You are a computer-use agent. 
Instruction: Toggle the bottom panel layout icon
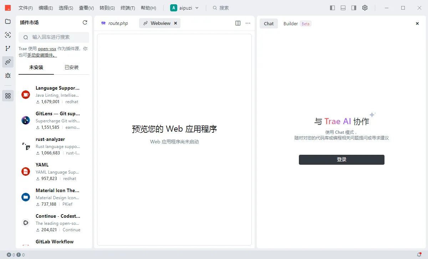343,8
